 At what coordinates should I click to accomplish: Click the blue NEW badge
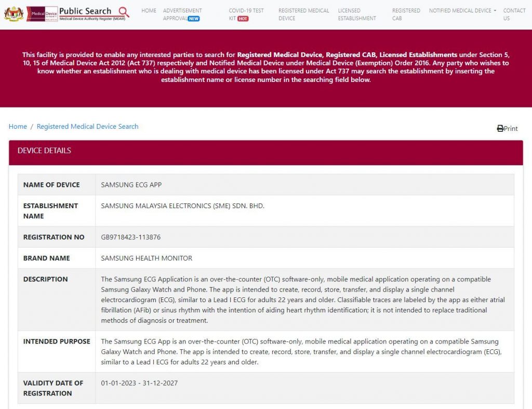[194, 19]
